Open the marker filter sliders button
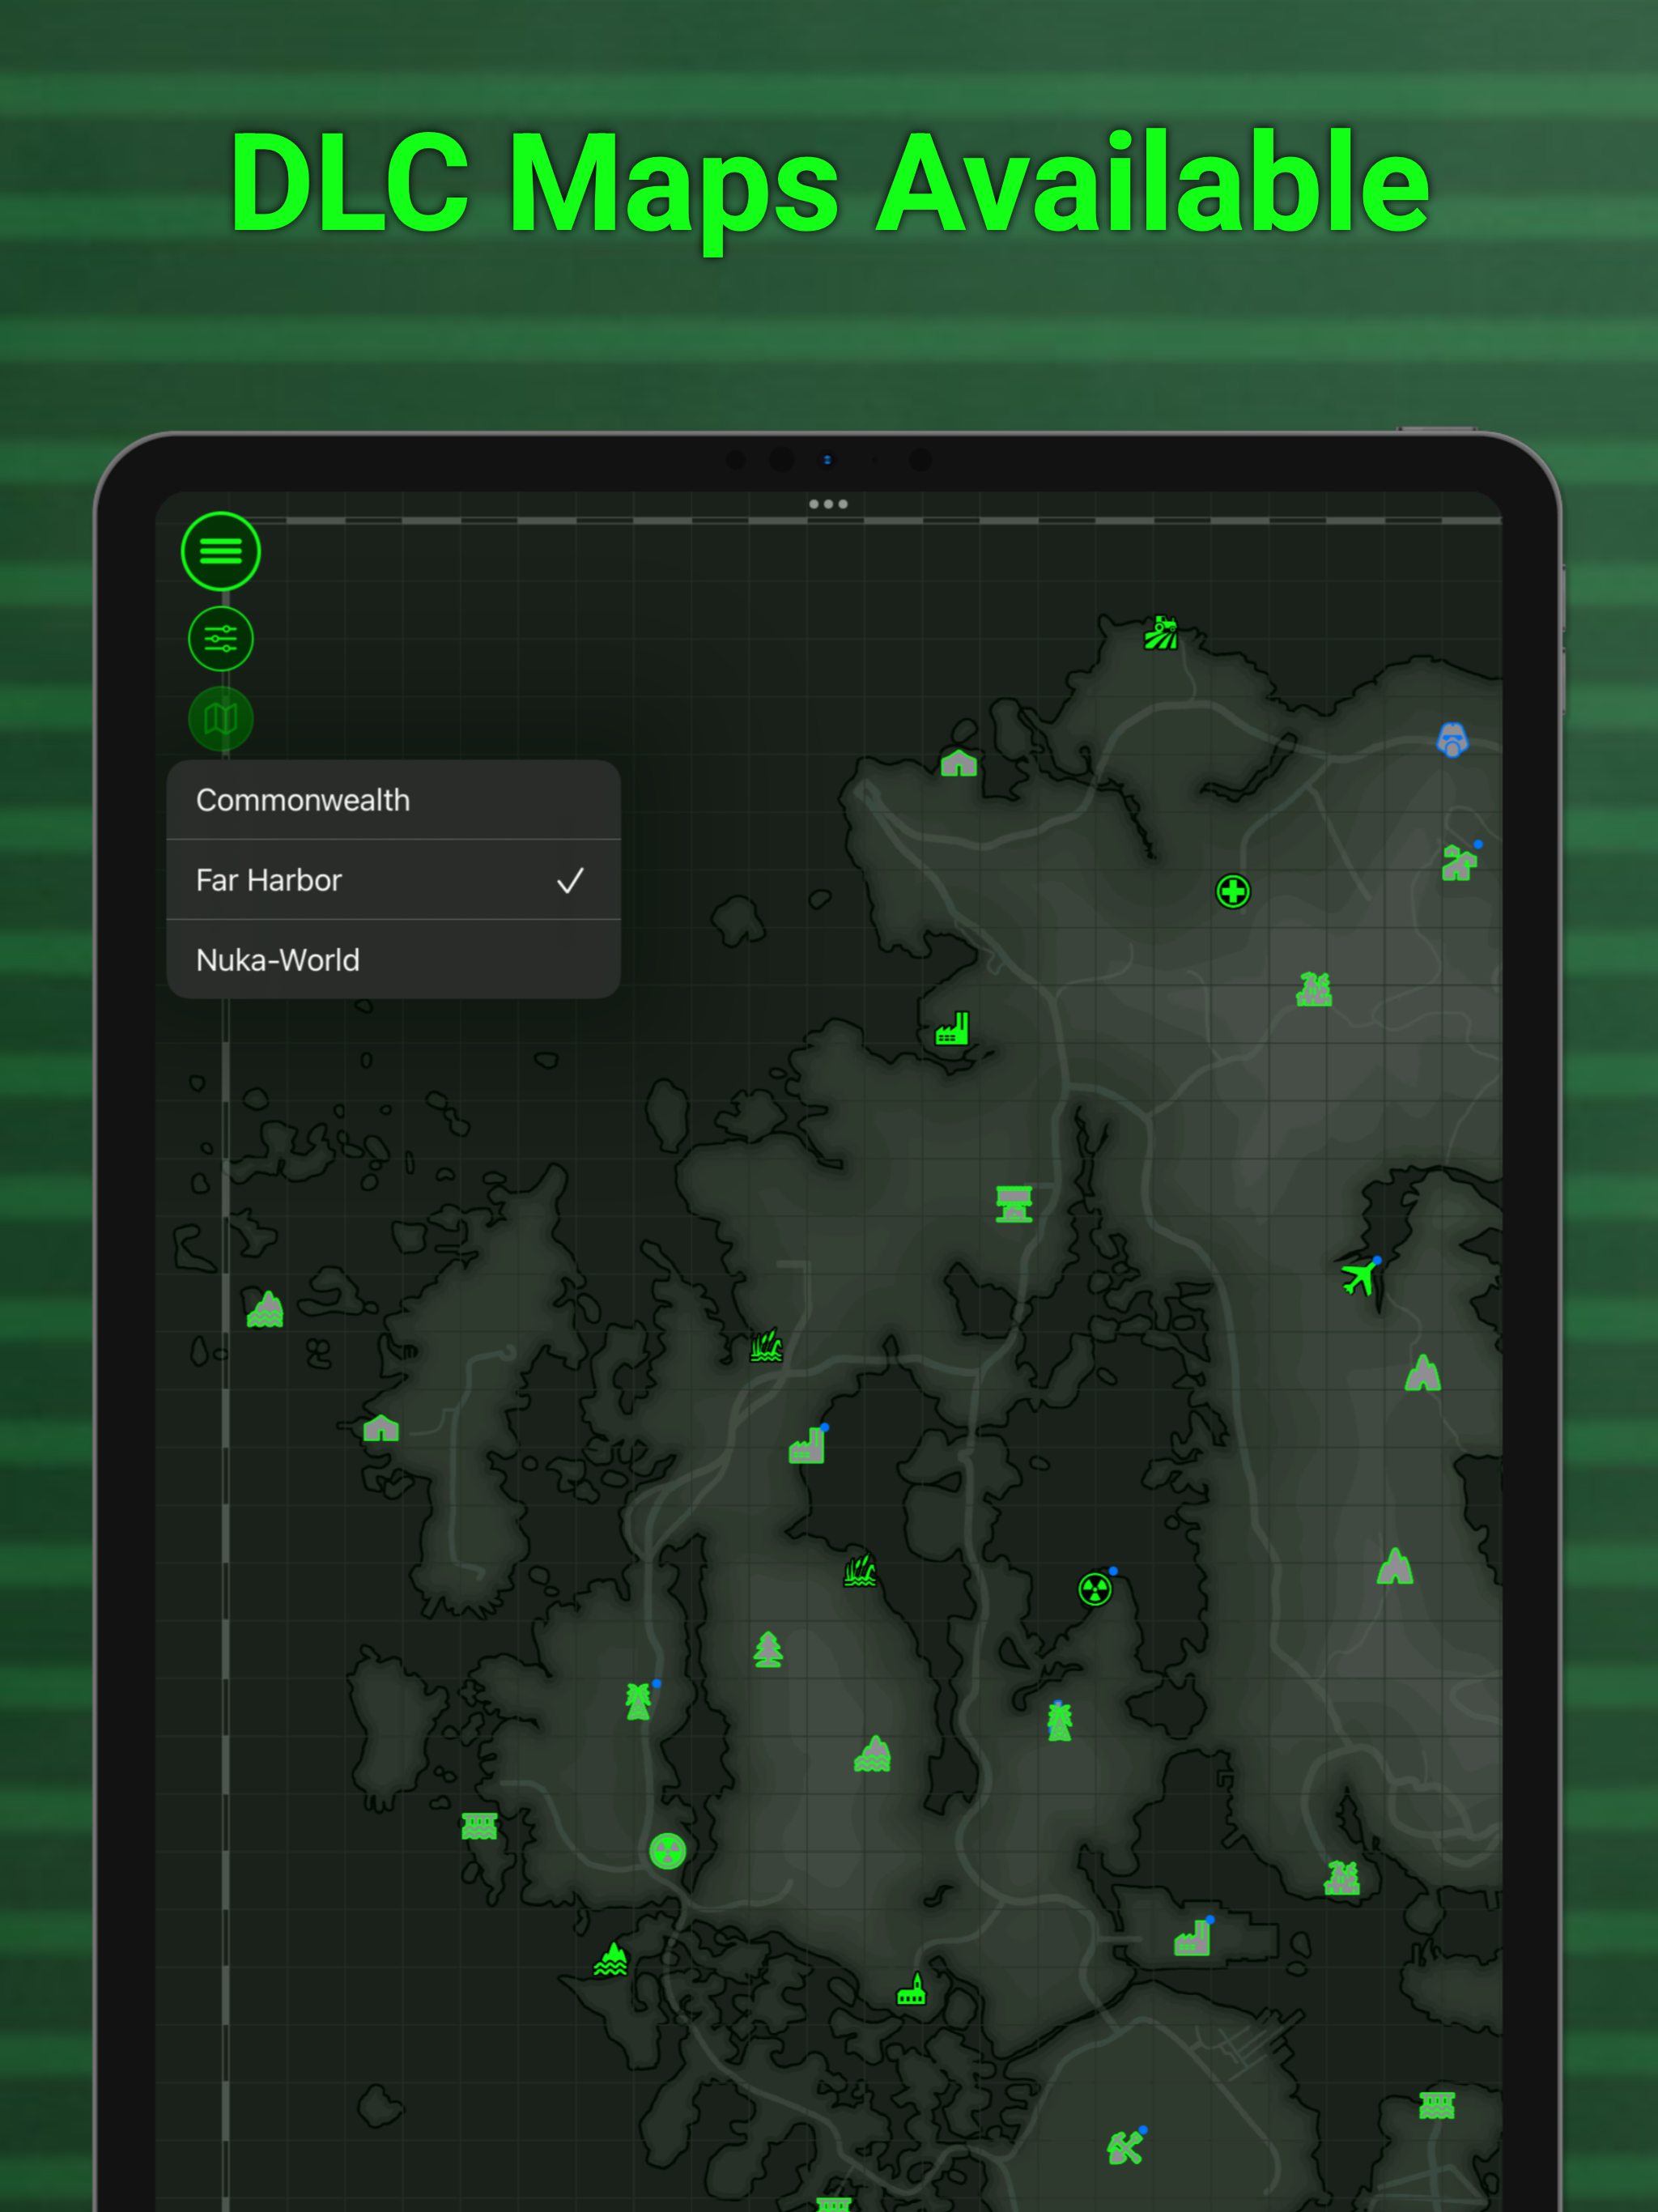1658x2212 pixels. click(221, 638)
